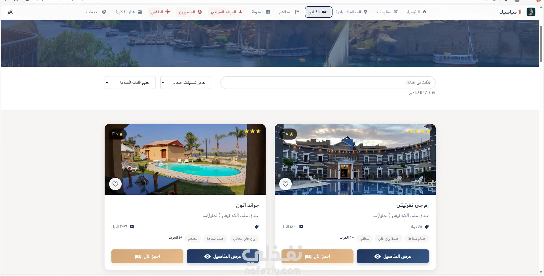
Task: Expand the +2 more amenities on MG Nefertiti
Action: coord(347,238)
